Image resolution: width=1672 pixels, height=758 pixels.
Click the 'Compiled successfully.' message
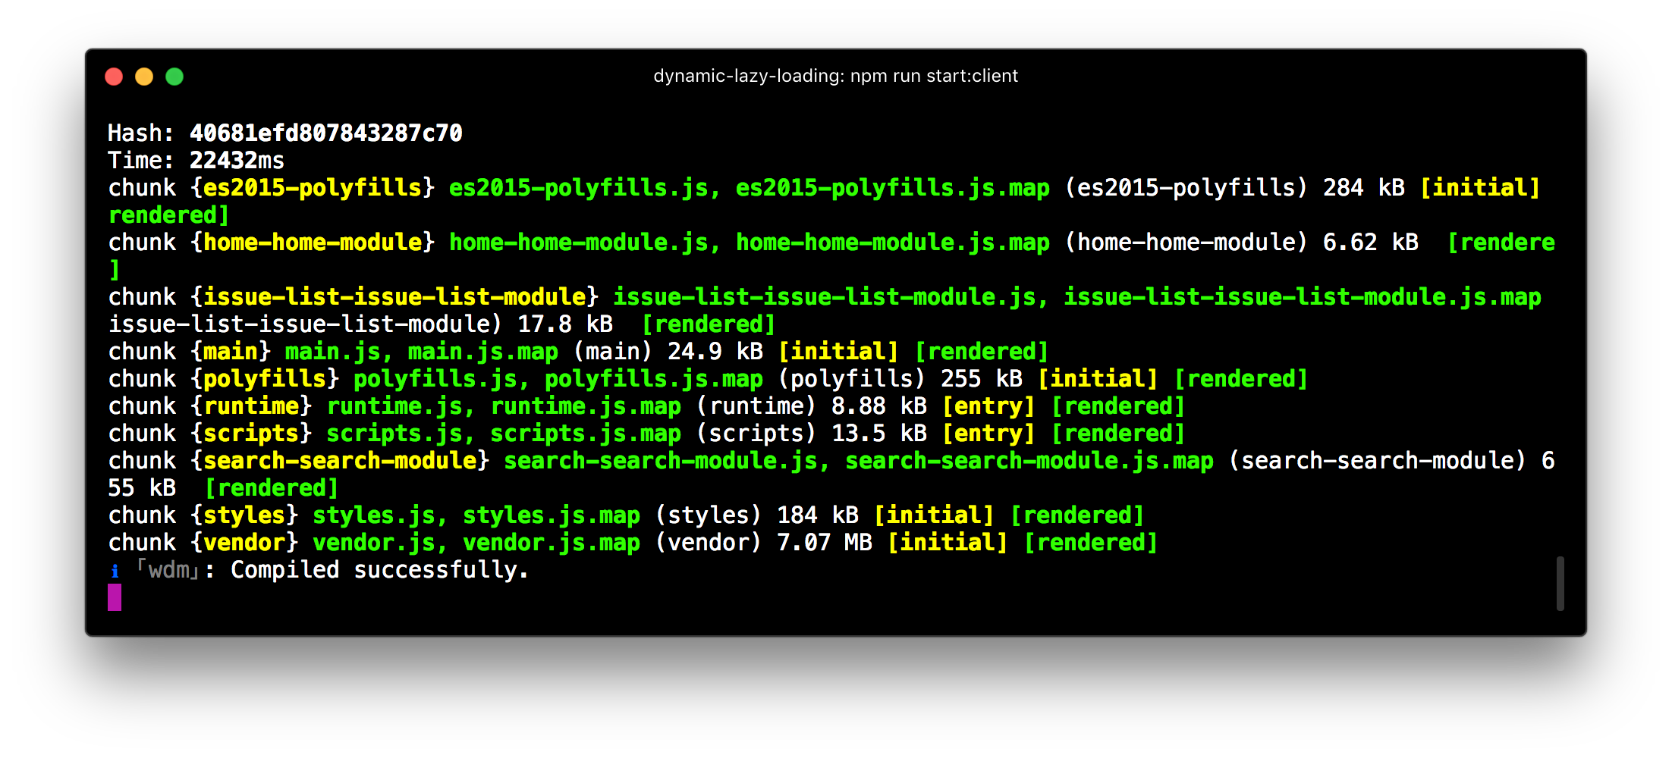(379, 570)
